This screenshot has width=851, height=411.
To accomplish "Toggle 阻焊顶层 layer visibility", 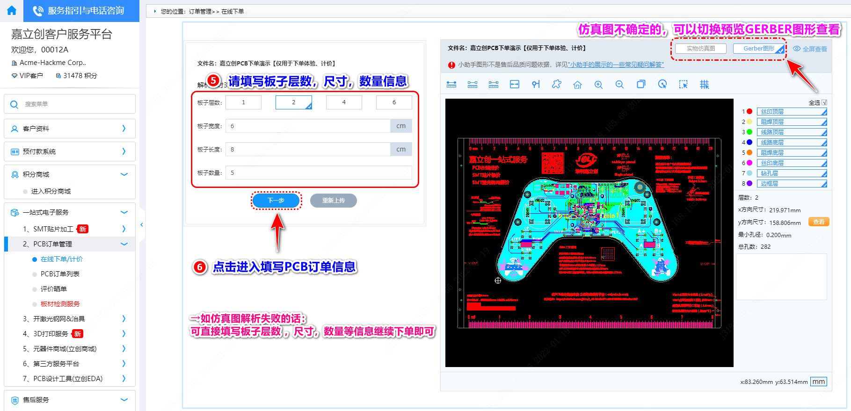I will tap(792, 122).
